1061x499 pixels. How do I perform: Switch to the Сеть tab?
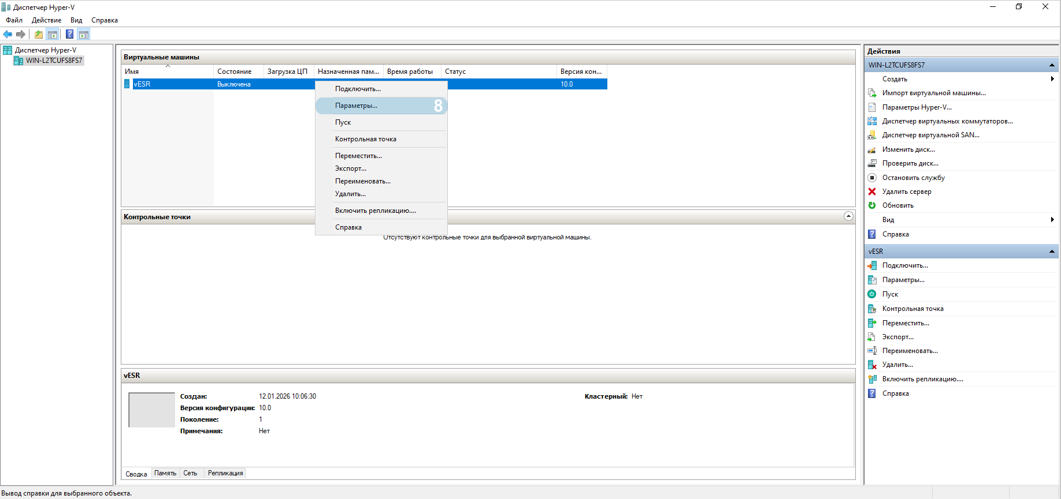pos(190,473)
